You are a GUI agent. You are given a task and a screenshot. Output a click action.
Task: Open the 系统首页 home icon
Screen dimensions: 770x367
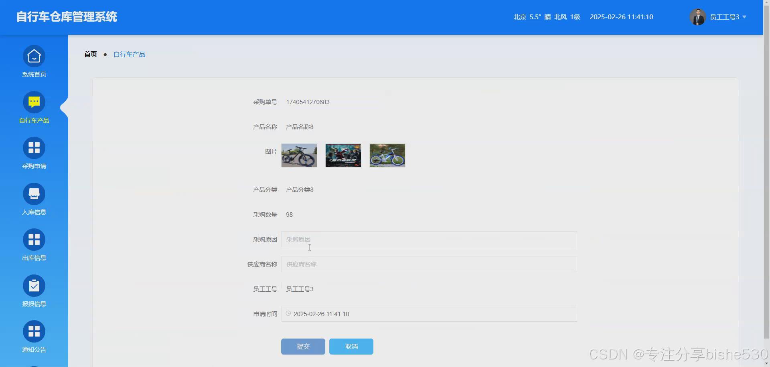(x=34, y=56)
